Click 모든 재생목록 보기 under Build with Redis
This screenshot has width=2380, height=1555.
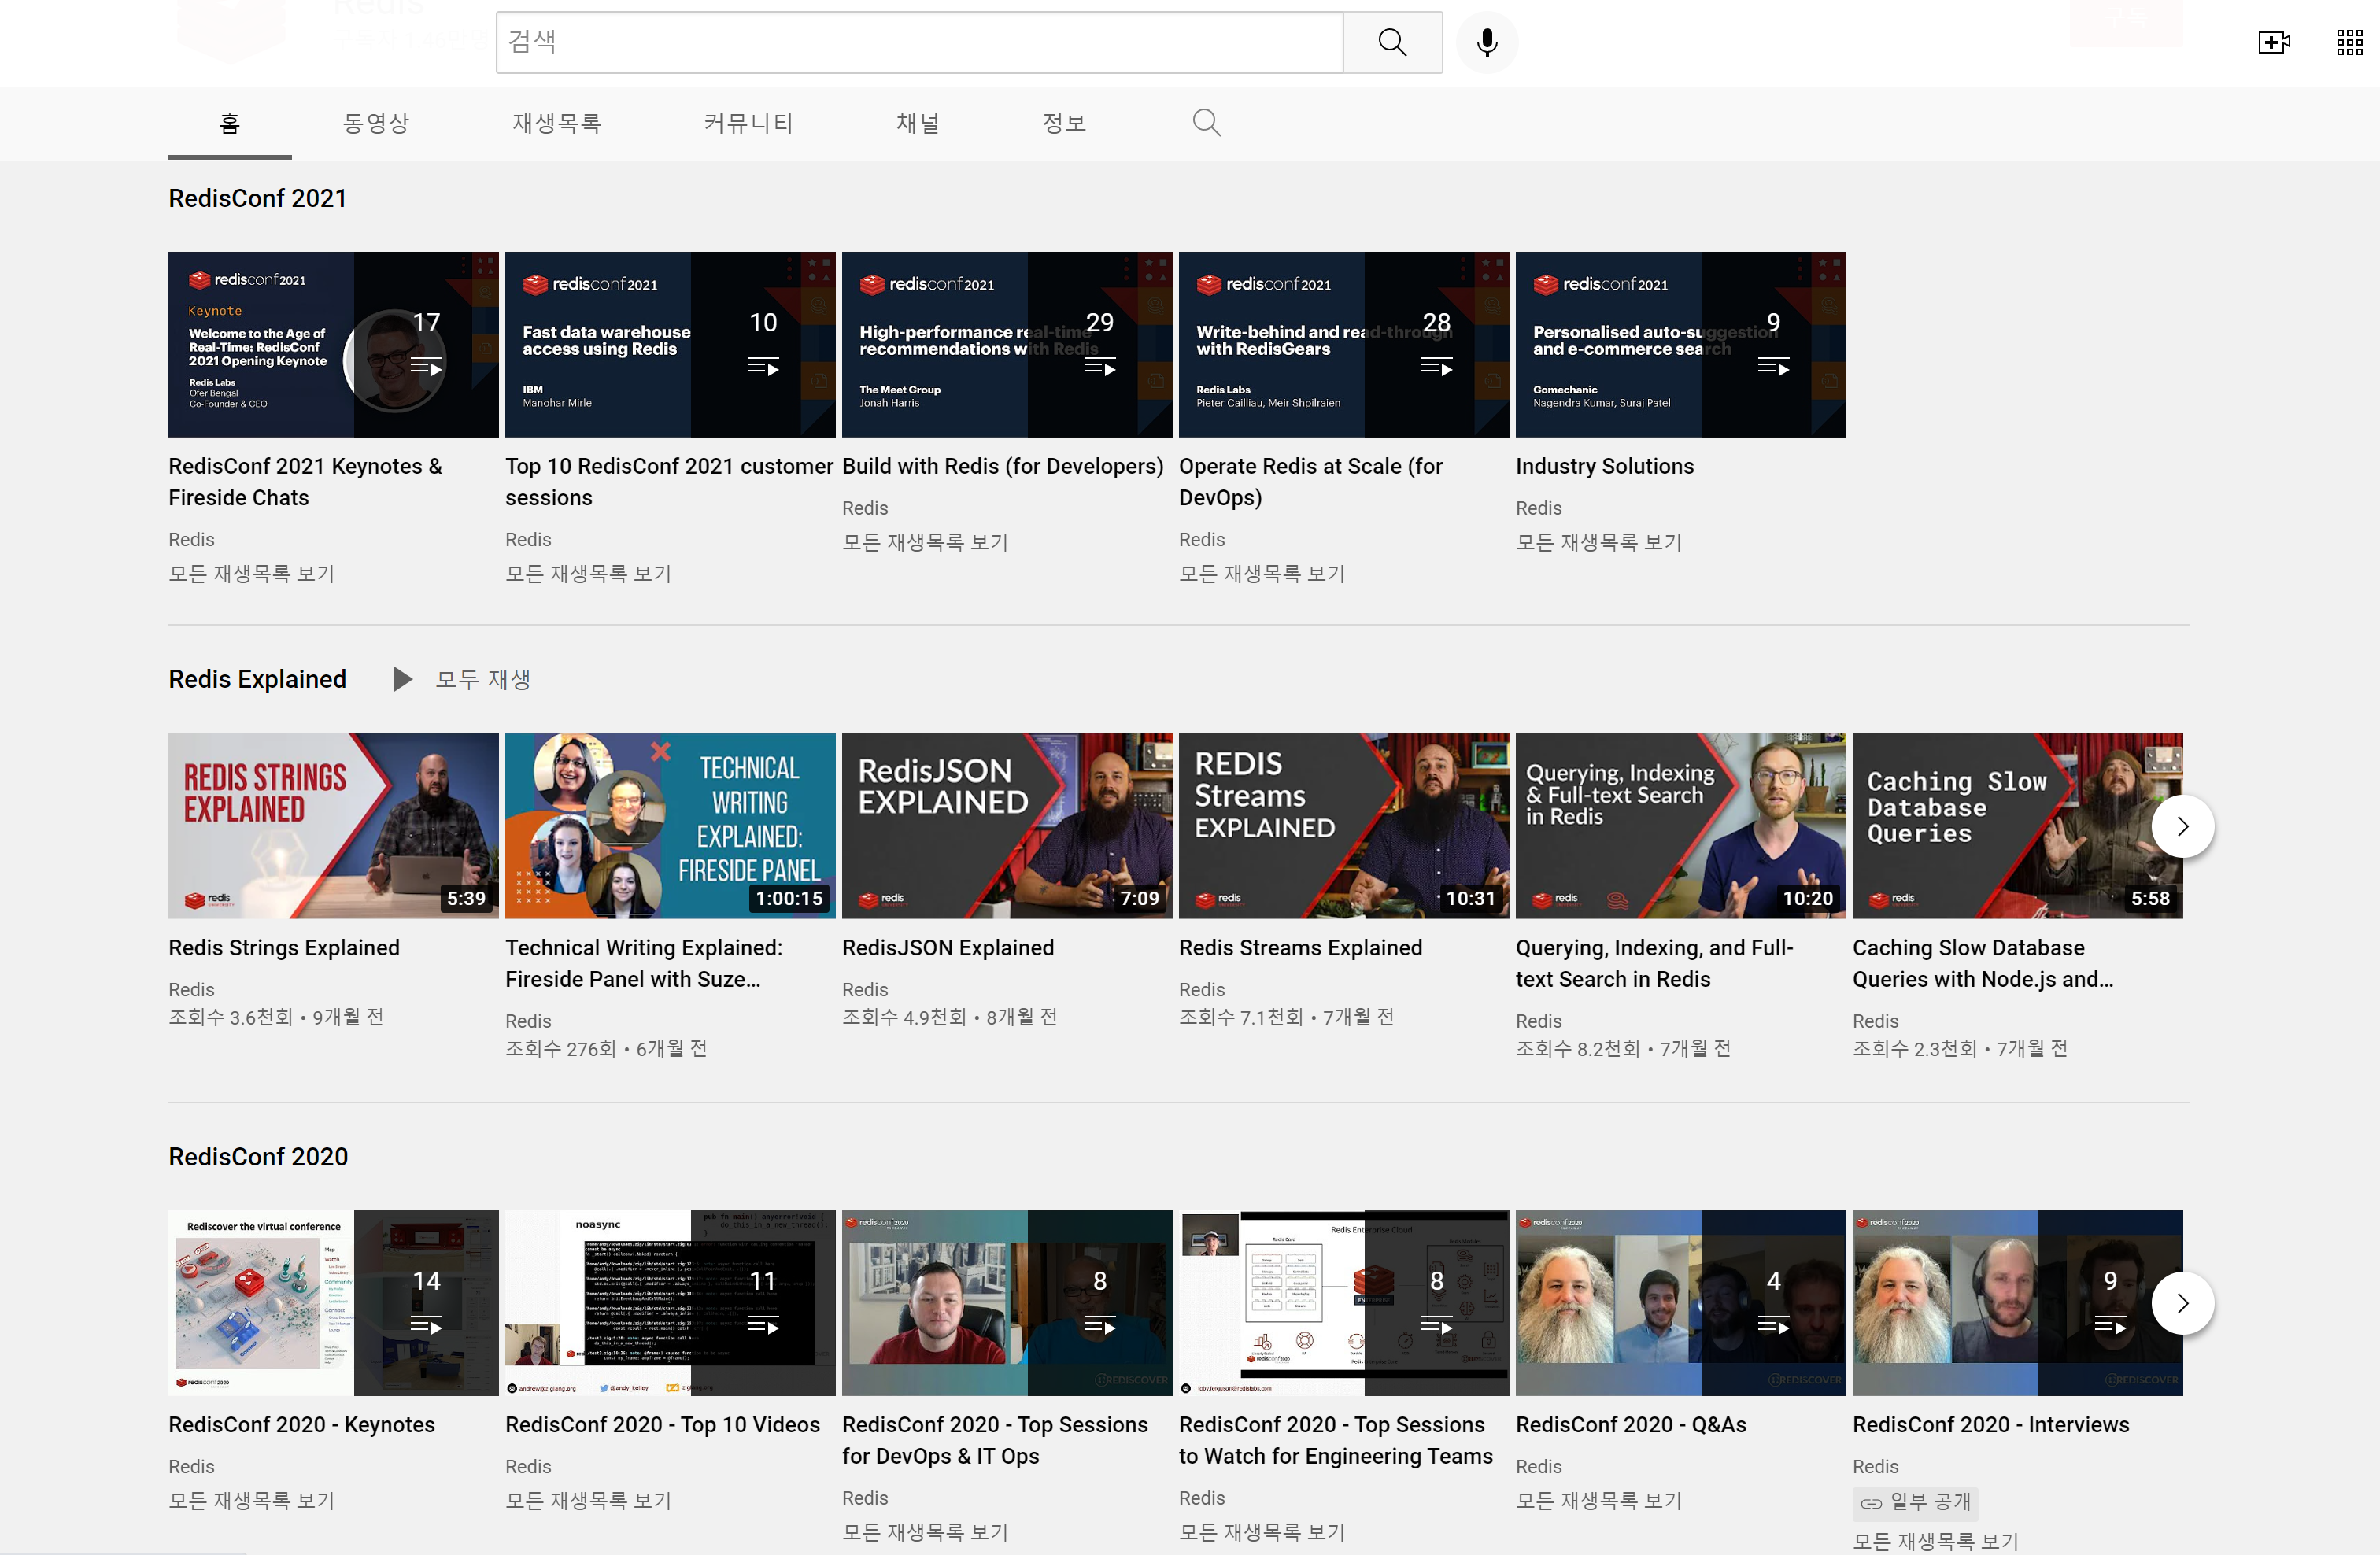point(924,542)
